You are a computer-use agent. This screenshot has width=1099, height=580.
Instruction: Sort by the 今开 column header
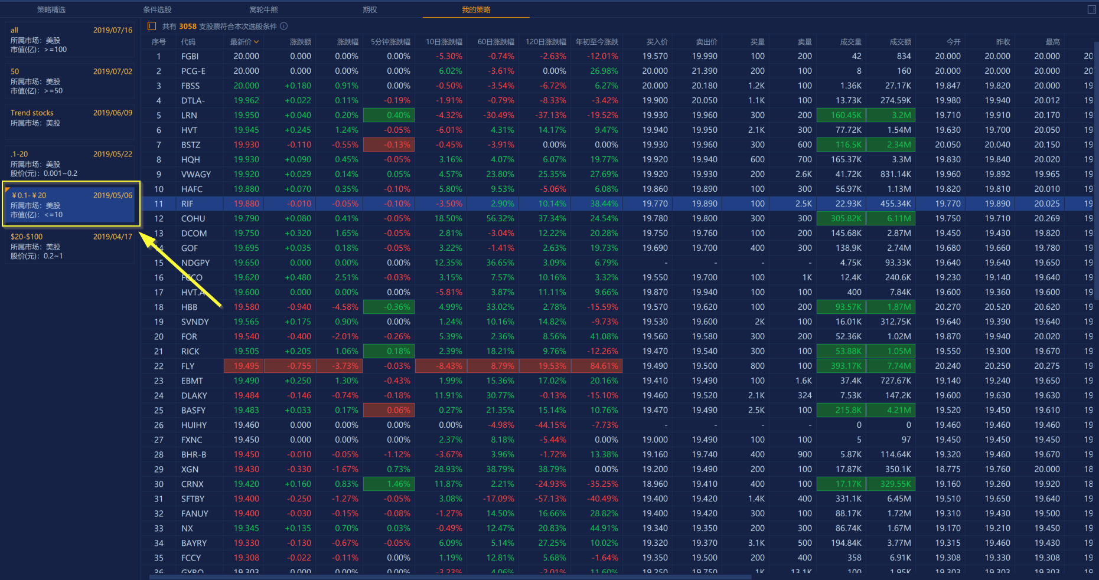(954, 42)
